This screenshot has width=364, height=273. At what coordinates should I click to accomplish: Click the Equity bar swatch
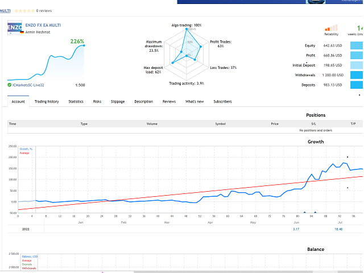pos(357,45)
